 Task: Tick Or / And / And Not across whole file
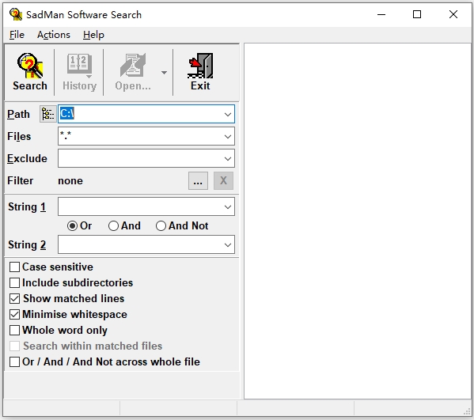(14, 361)
